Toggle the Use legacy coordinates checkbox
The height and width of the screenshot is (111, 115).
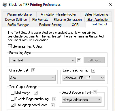[12, 105]
